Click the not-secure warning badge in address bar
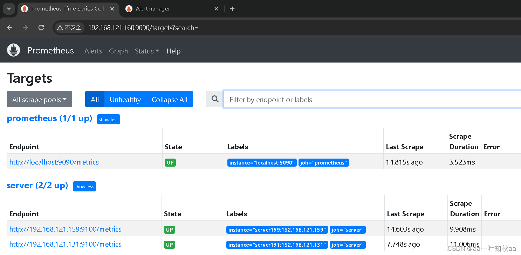This screenshot has height=255, width=521. click(x=69, y=28)
